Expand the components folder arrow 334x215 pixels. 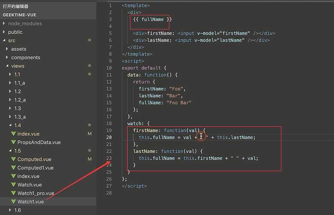coord(7,57)
